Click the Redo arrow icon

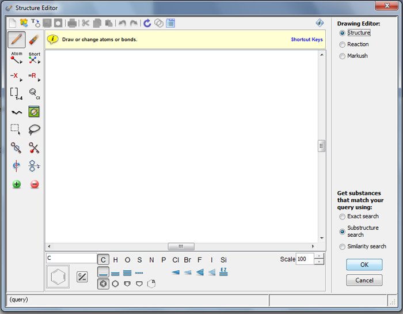[134, 23]
